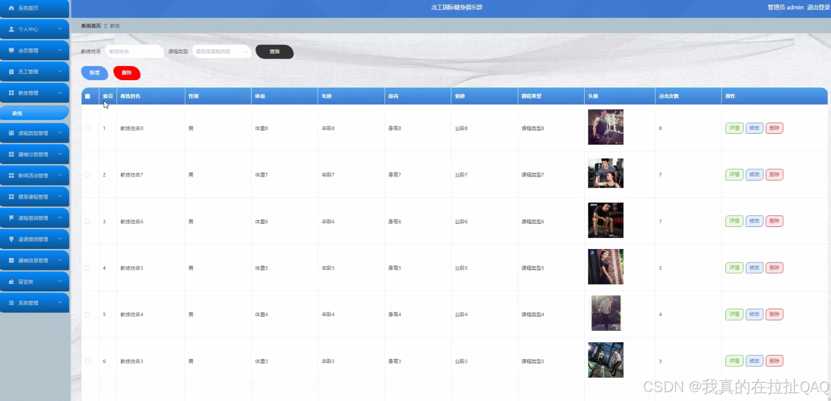Click the flag icon for 课程查询管理
Image resolution: width=831 pixels, height=401 pixels.
(x=12, y=218)
